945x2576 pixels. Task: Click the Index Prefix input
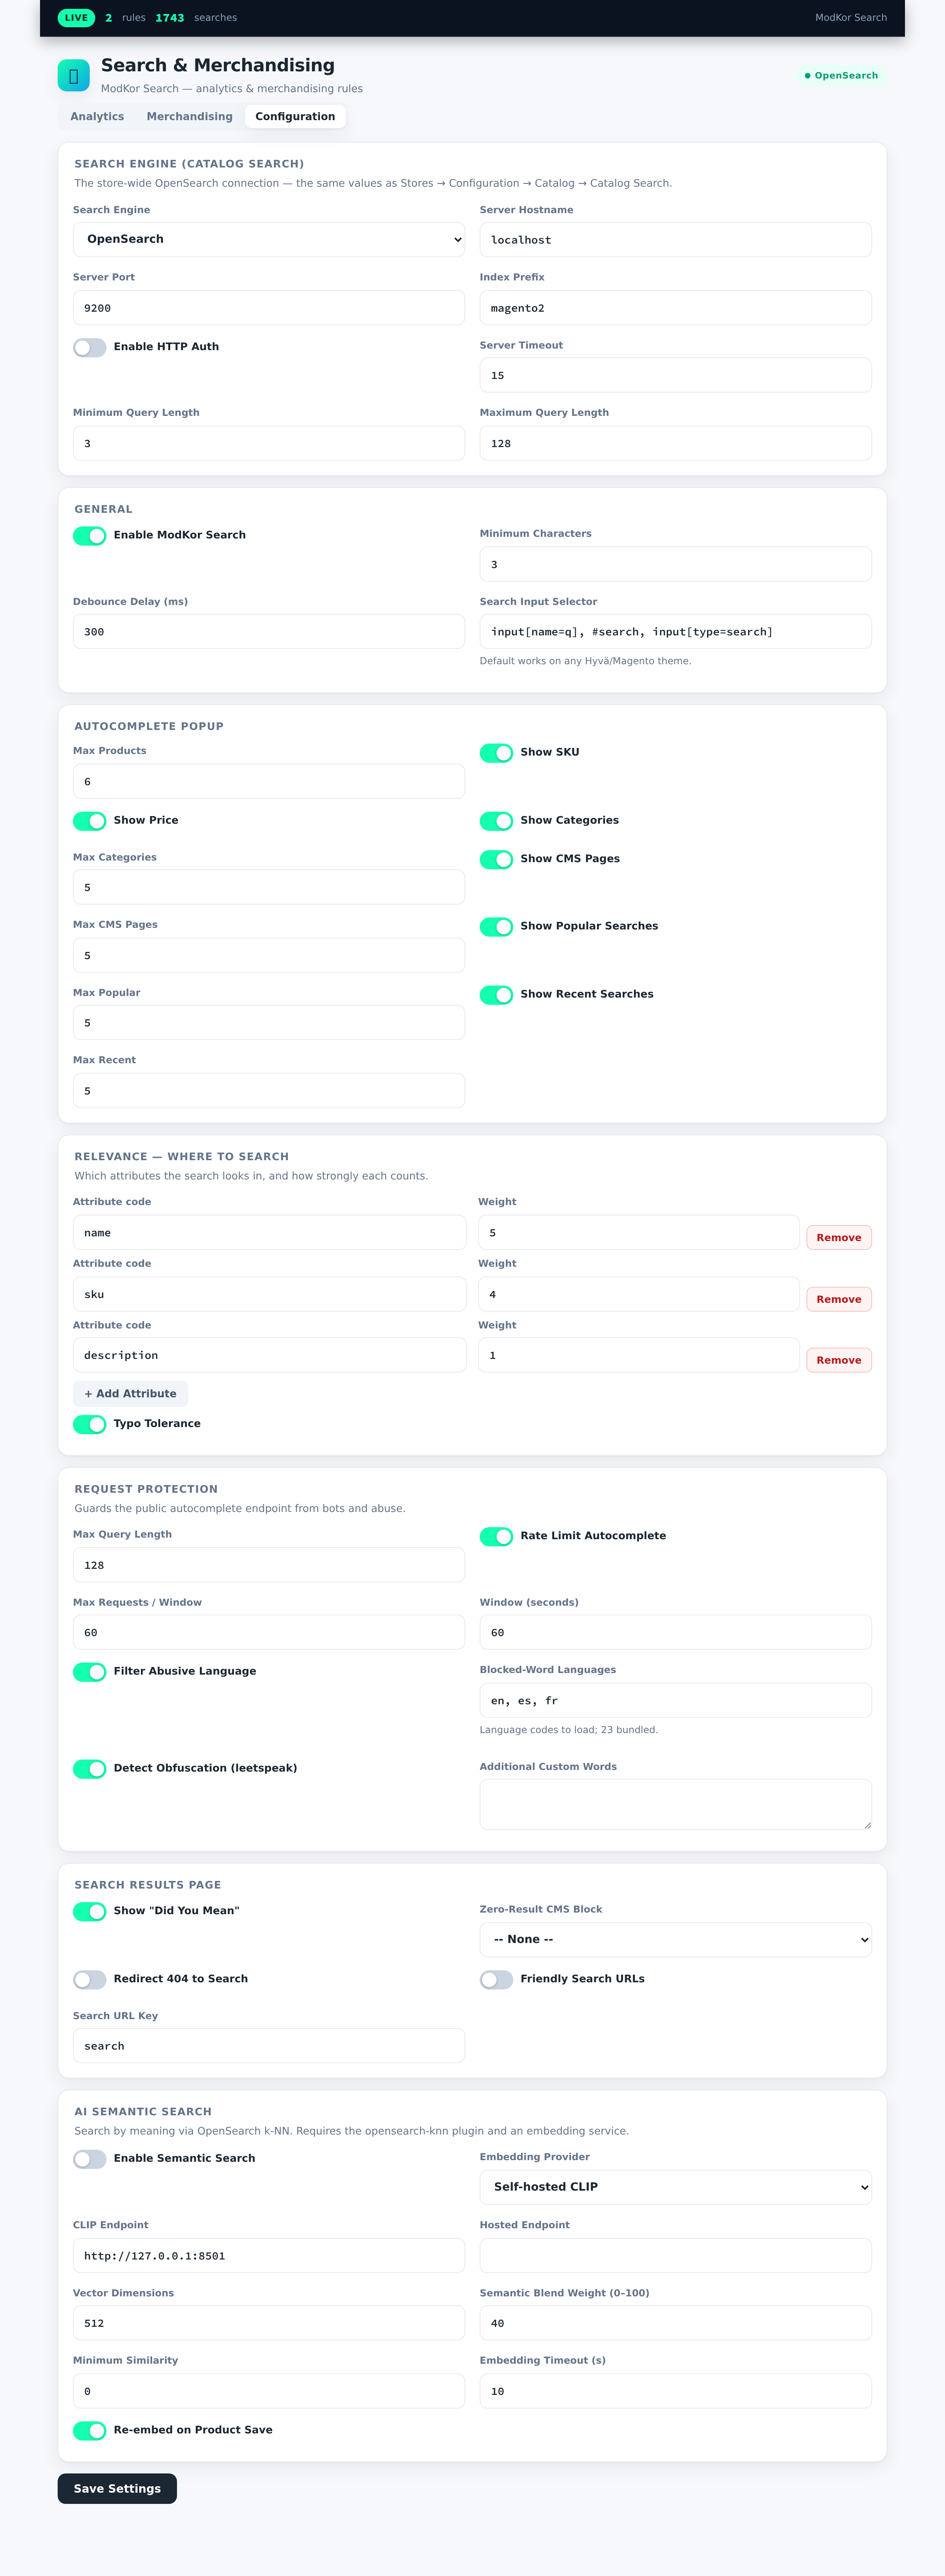pyautogui.click(x=675, y=308)
